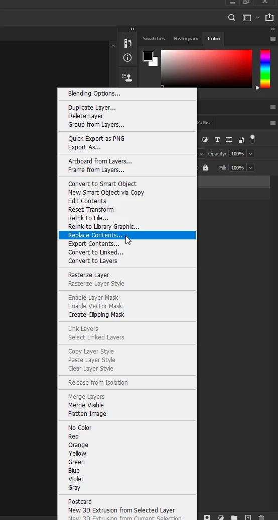Filter layers by type (T) icon
Screen dimensions: 278x520
click(217, 140)
